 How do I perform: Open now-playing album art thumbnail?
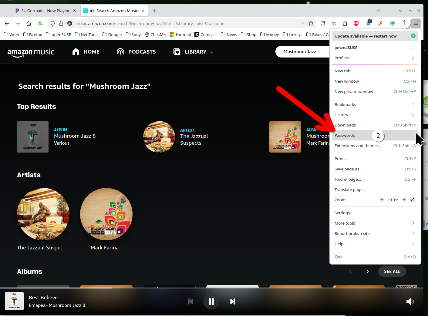(14, 301)
